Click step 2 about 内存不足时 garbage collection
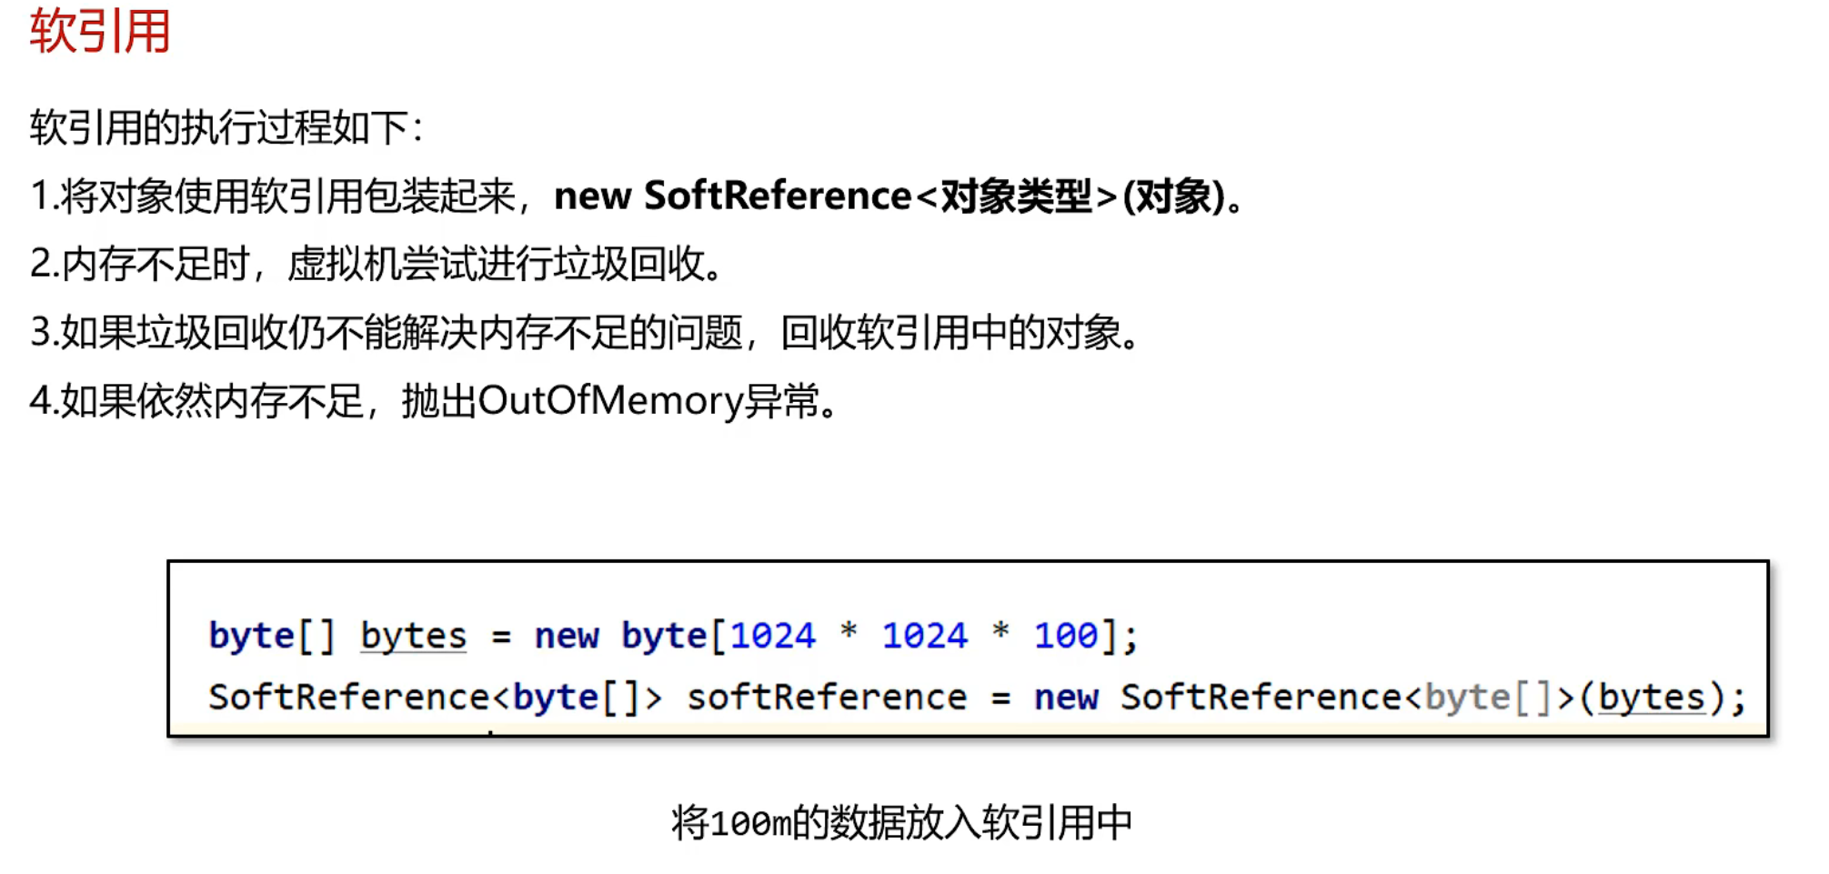 pos(139,265)
